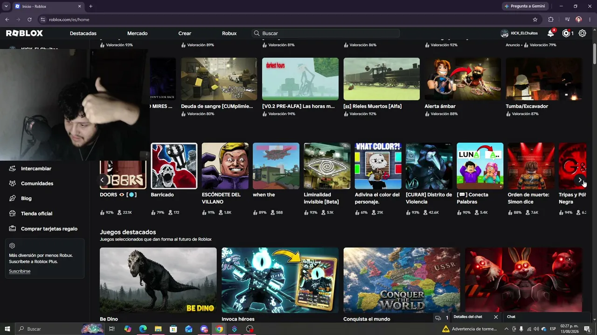Screen dimensions: 597x335
Task: Open the volume control in system tray
Action: [536, 329]
